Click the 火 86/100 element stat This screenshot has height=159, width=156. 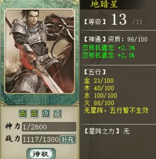tap(99, 103)
